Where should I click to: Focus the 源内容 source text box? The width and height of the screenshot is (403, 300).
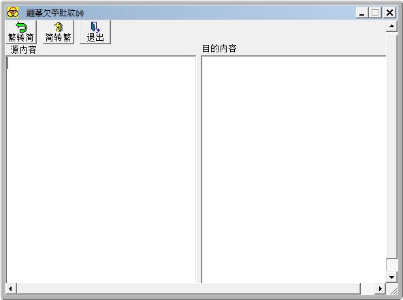(101, 169)
